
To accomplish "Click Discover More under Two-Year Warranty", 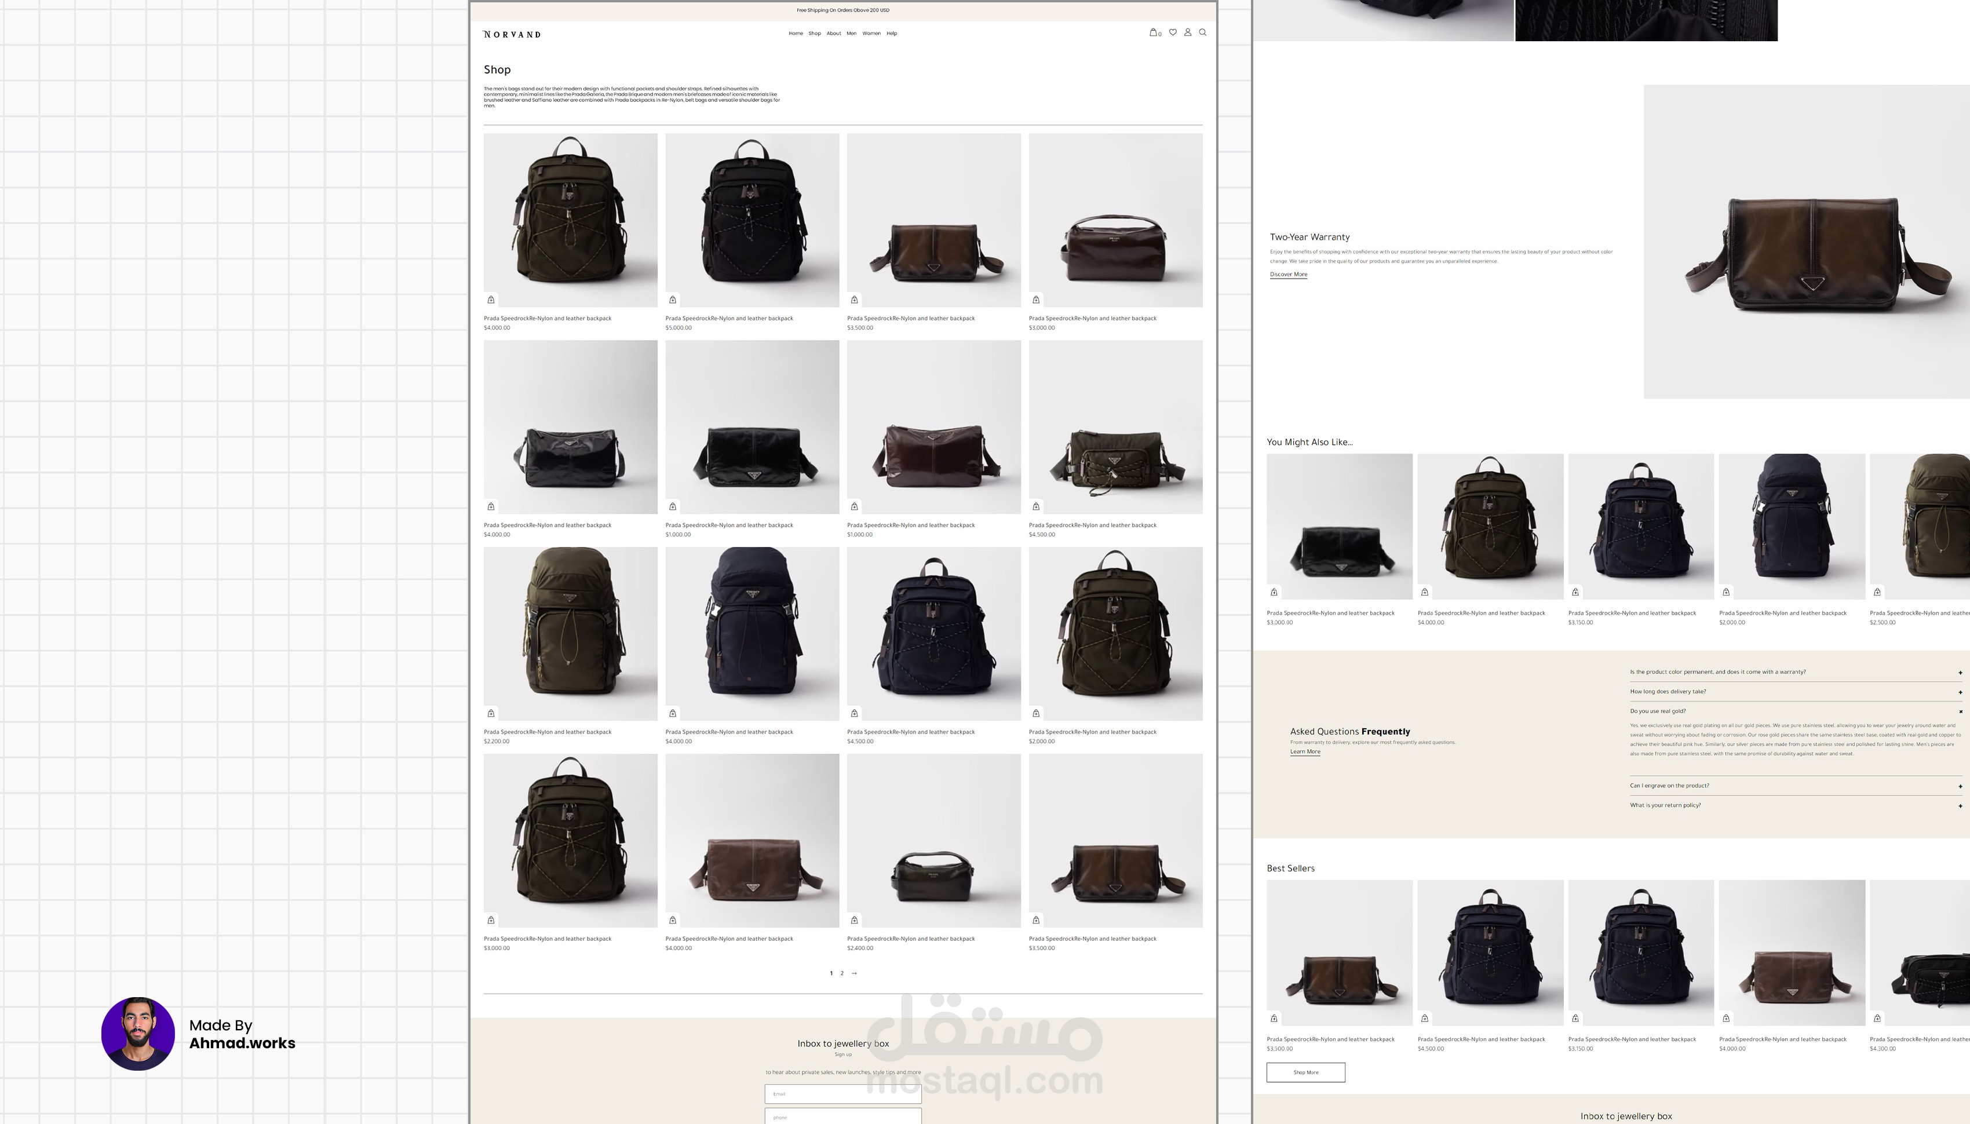I will click(x=1289, y=275).
